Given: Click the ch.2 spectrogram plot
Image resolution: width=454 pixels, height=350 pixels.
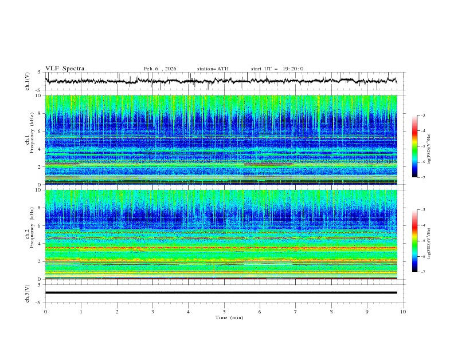Looking at the screenshot, I should (x=221, y=234).
